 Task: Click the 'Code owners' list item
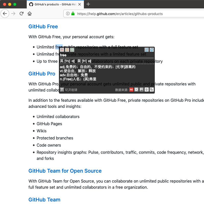pos(49,145)
